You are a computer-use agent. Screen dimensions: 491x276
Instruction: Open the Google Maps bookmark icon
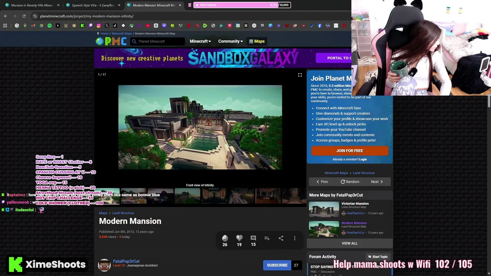25,26
